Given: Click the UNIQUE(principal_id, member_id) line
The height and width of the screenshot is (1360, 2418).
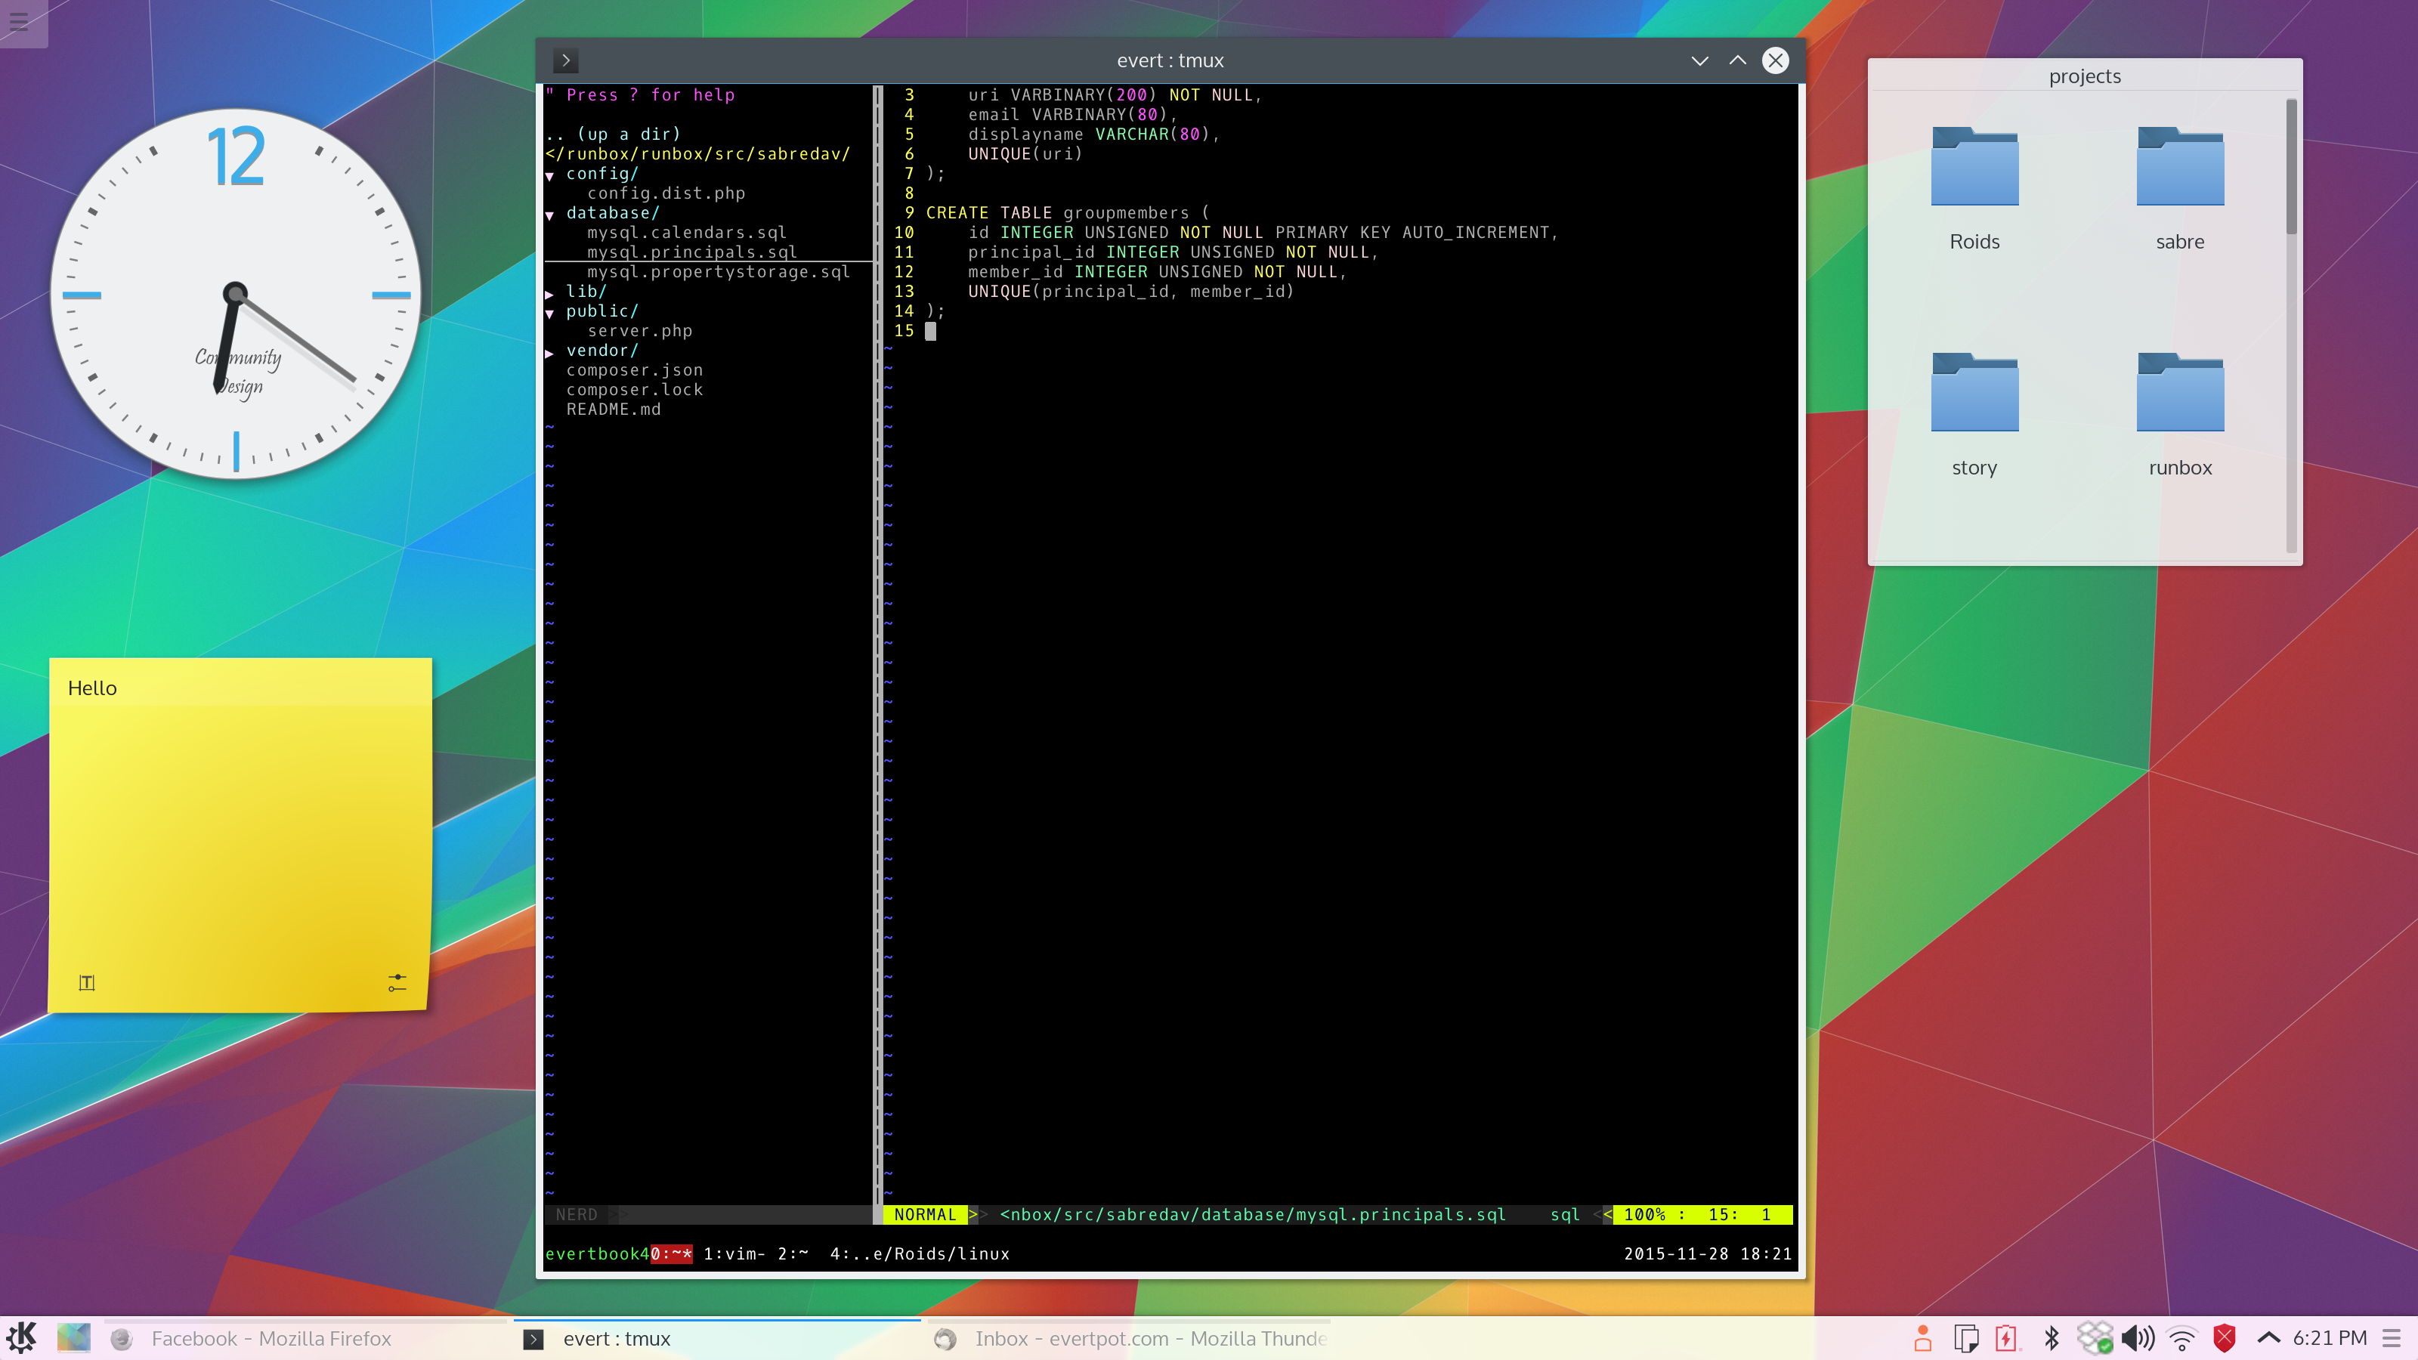Looking at the screenshot, I should point(1130,292).
